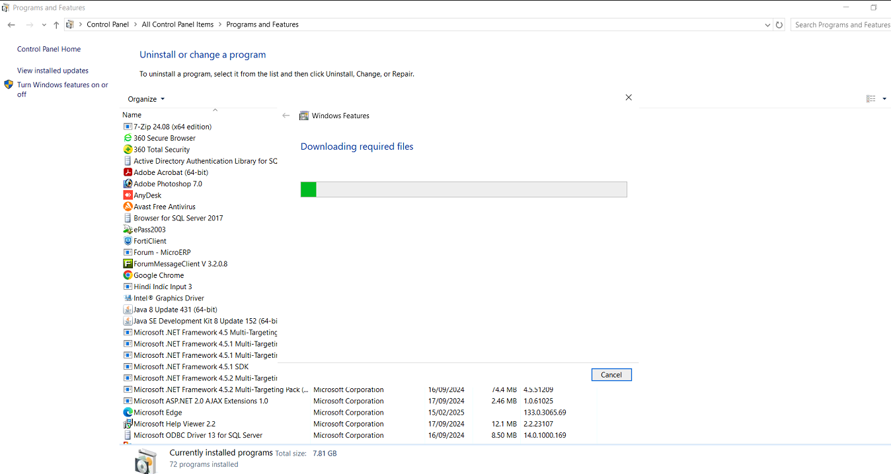This screenshot has height=474, width=891.
Task: Open the Organize dropdown menu
Action: (146, 99)
